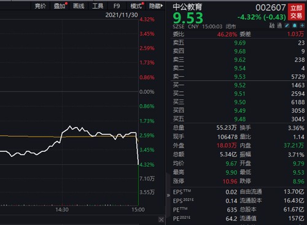Click the bell alert icon
Screen dimensions: 307x225
click(x=295, y=26)
